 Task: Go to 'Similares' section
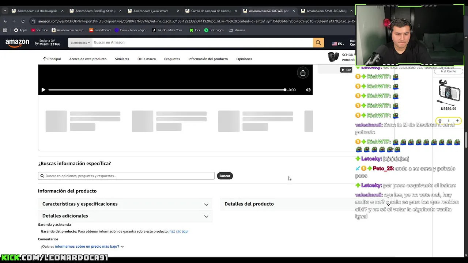coord(122,59)
